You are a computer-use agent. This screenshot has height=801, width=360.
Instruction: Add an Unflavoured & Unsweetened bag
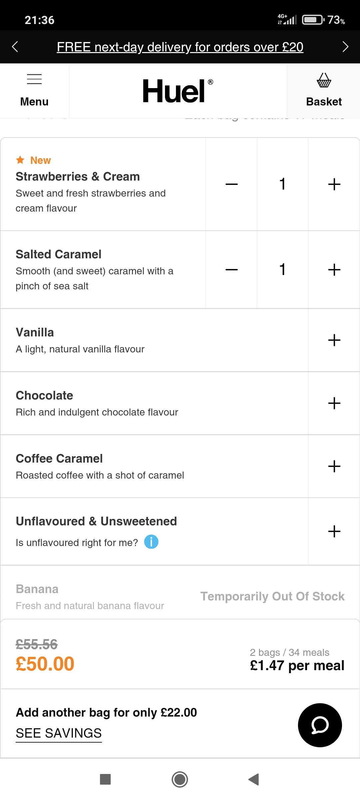coord(334,531)
